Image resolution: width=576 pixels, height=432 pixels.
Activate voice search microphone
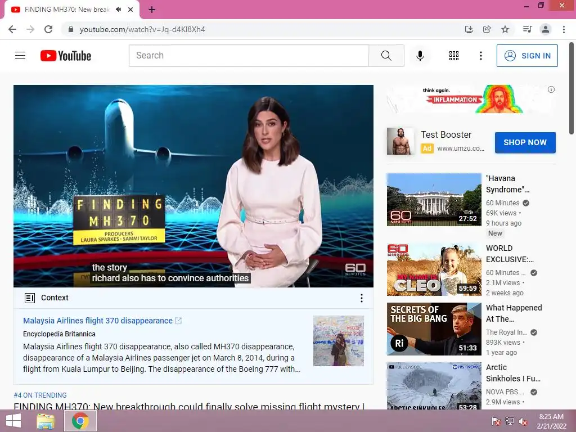pos(420,56)
